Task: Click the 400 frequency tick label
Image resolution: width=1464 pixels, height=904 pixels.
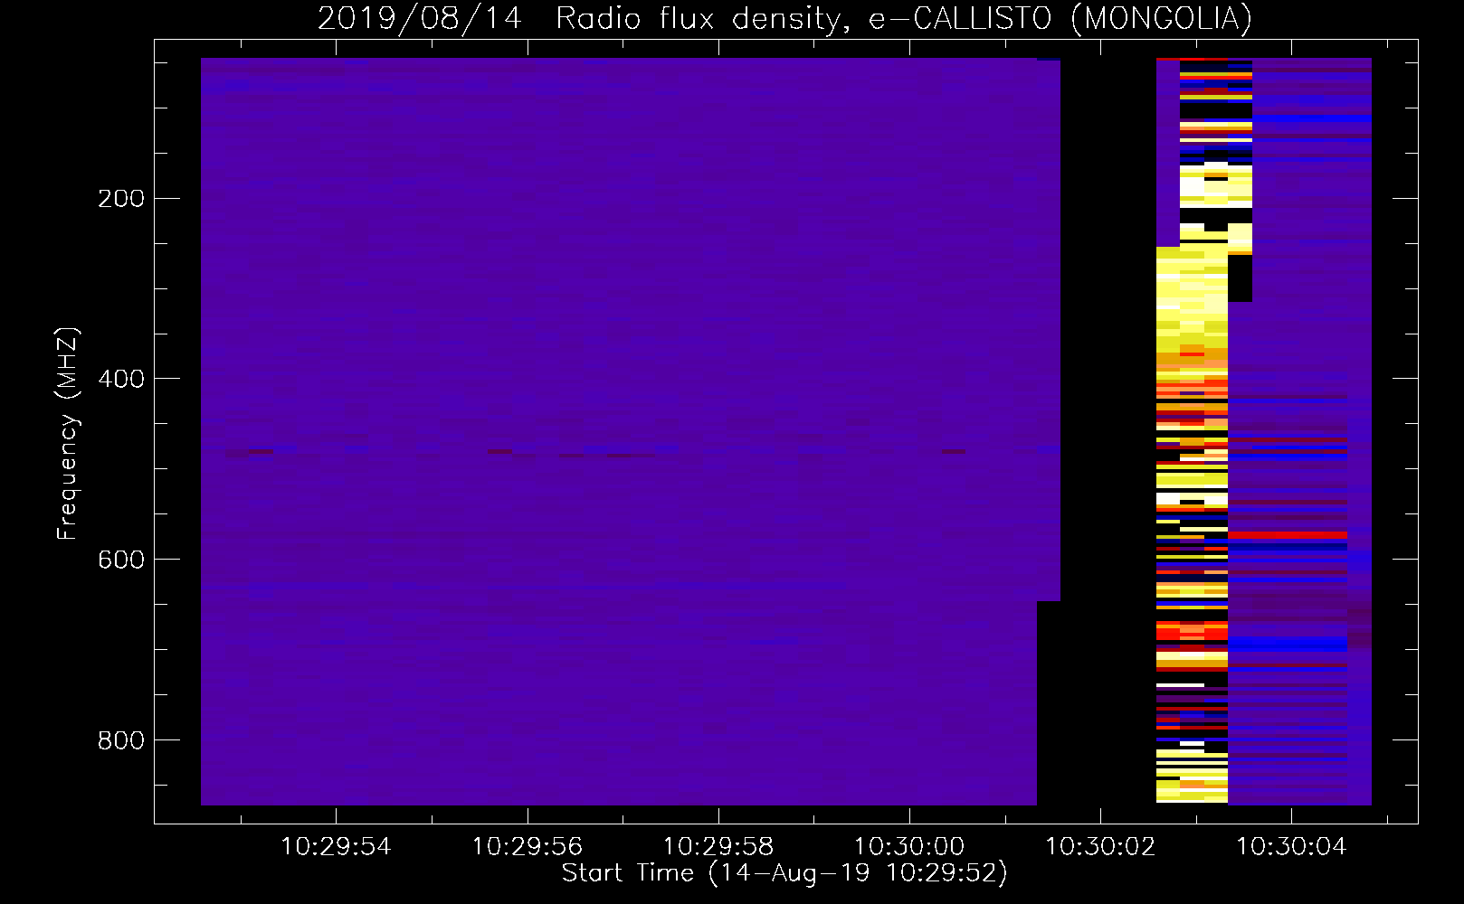Action: [121, 379]
